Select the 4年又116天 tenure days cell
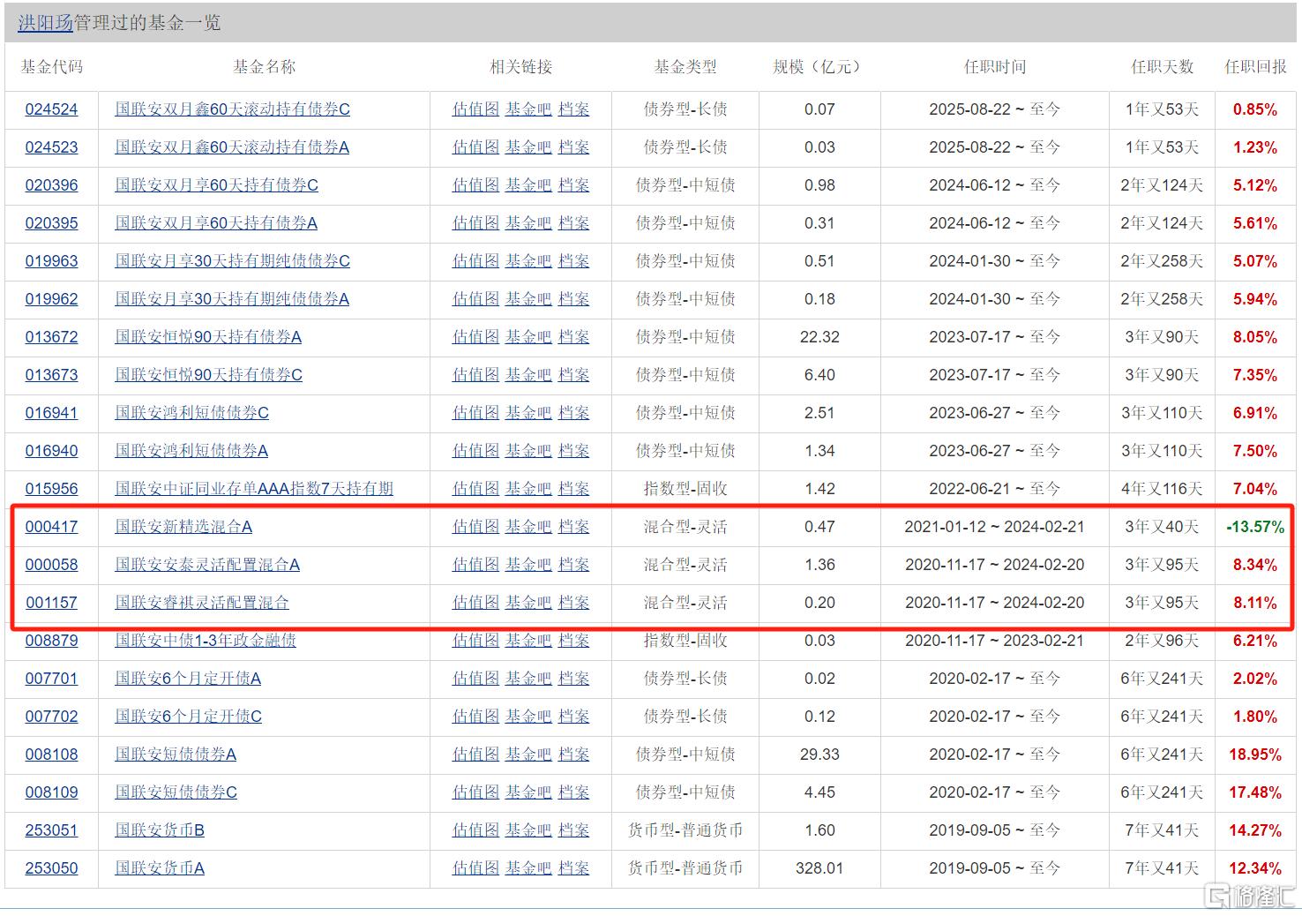 (1162, 489)
